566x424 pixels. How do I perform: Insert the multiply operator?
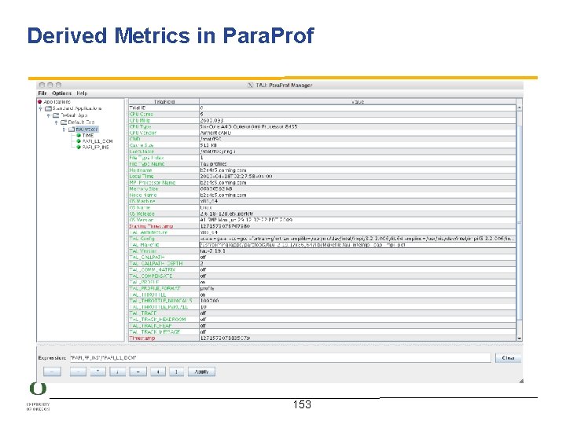(x=97, y=371)
